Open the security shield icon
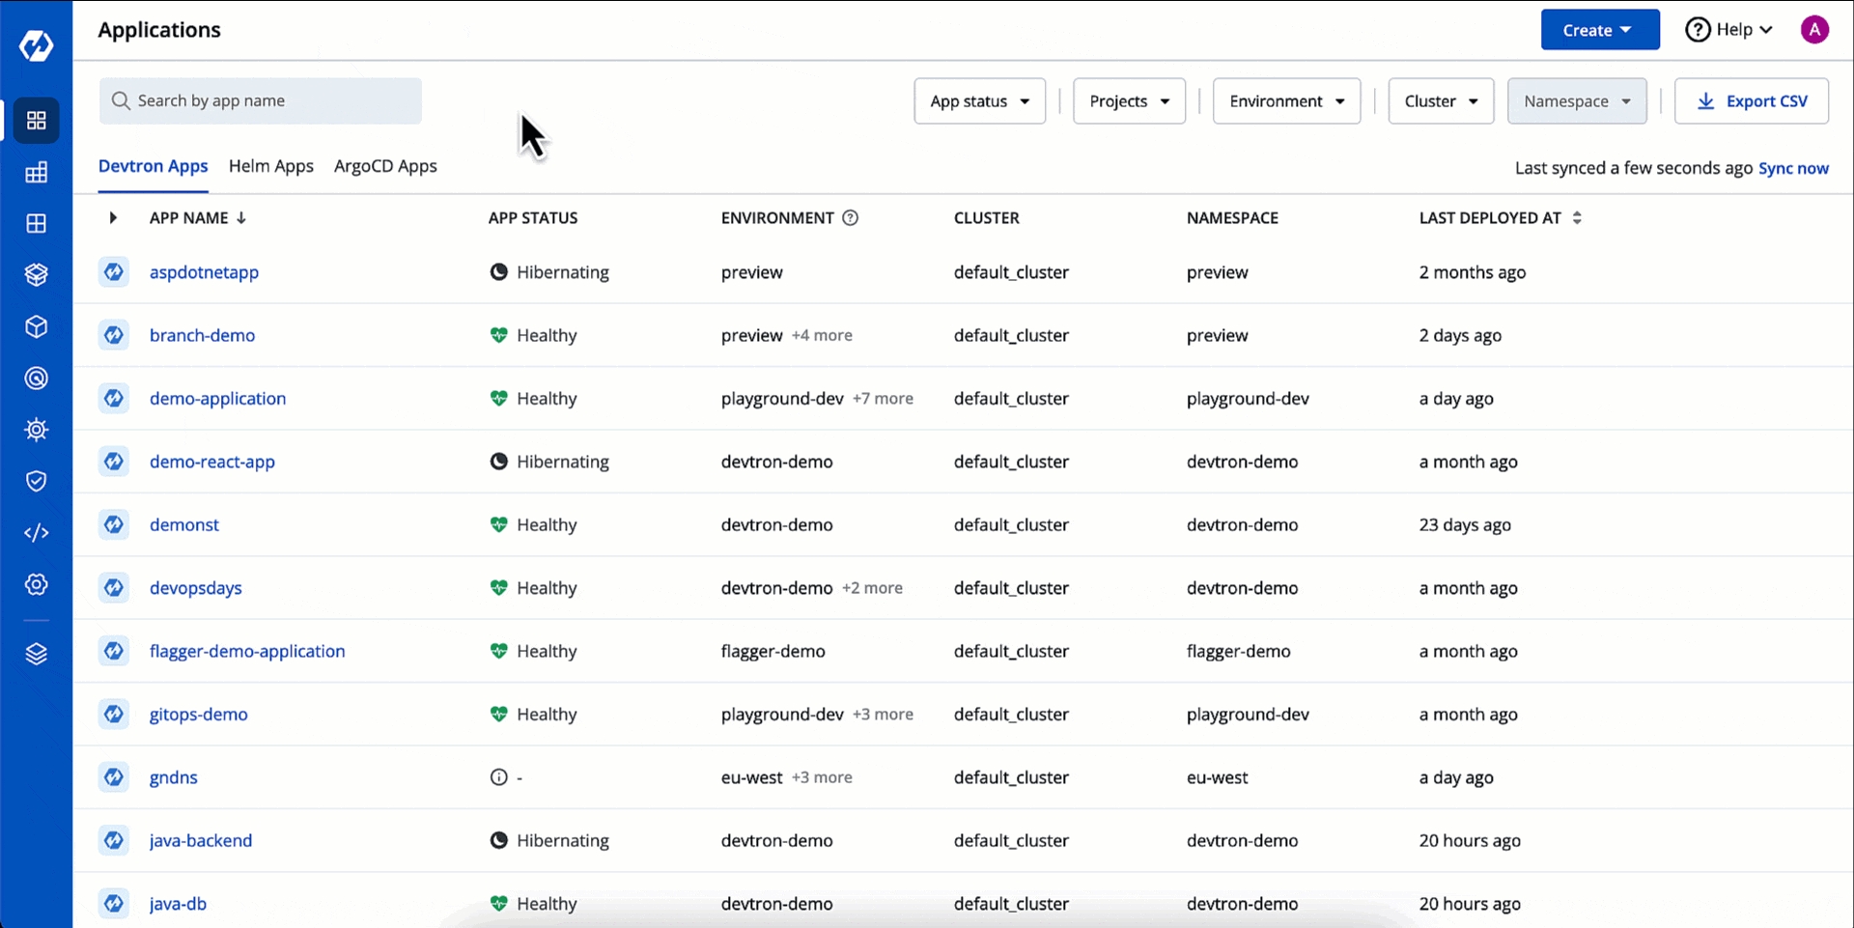This screenshot has height=928, width=1854. tap(36, 481)
